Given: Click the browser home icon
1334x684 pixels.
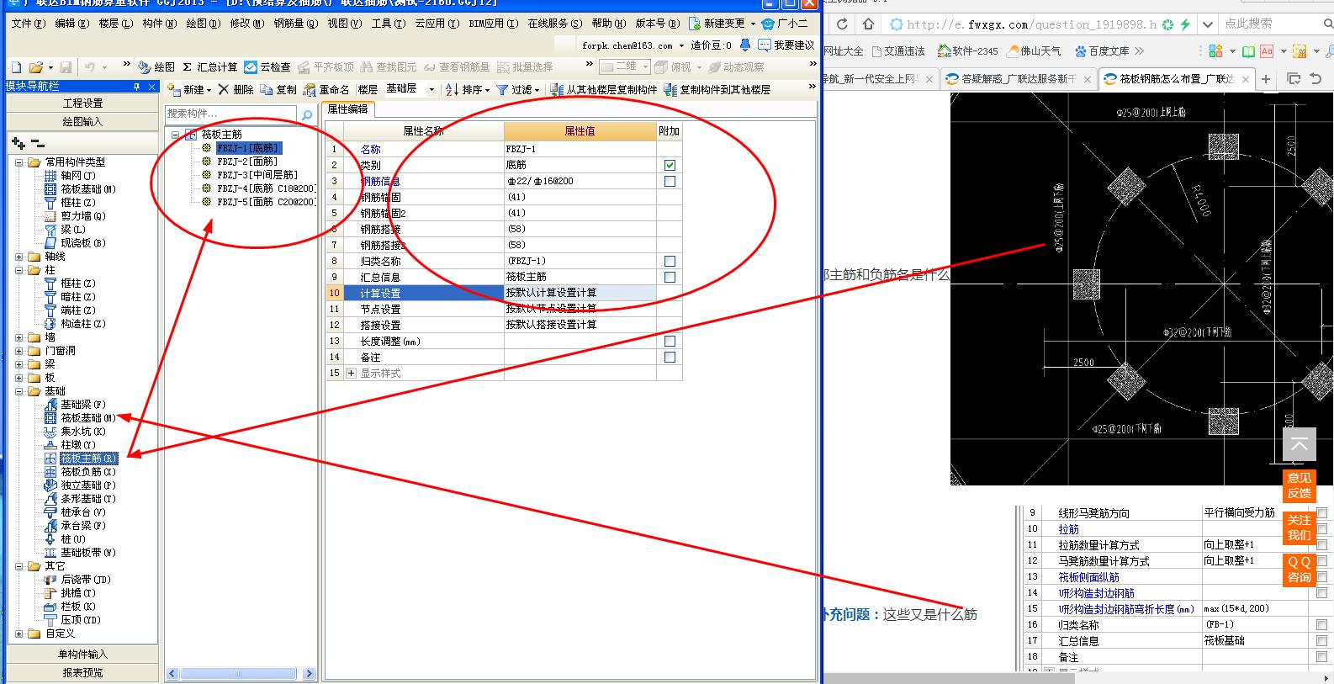Looking at the screenshot, I should click(869, 24).
